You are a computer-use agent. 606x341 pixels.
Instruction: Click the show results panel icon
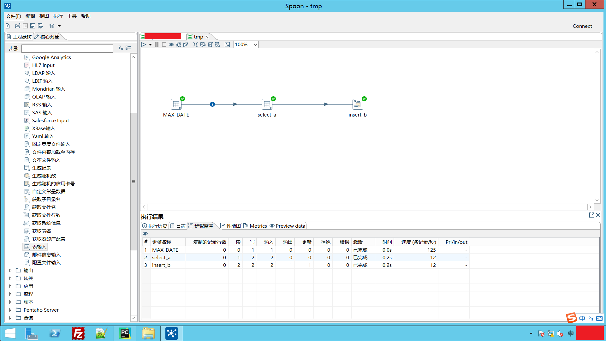point(227,45)
